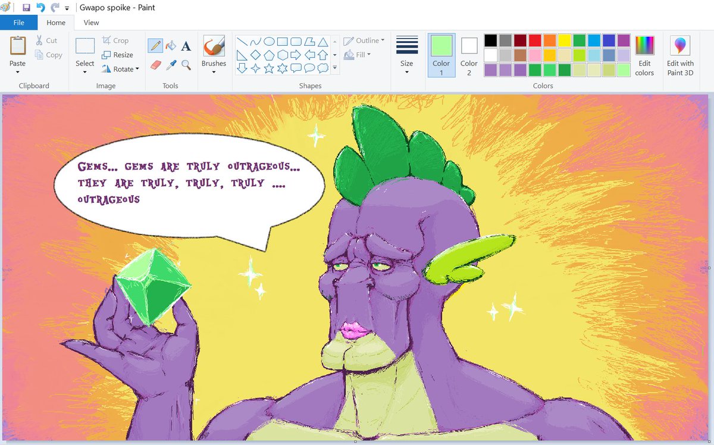Select the Pencil tool
Image resolution: width=714 pixels, height=445 pixels.
tap(155, 46)
